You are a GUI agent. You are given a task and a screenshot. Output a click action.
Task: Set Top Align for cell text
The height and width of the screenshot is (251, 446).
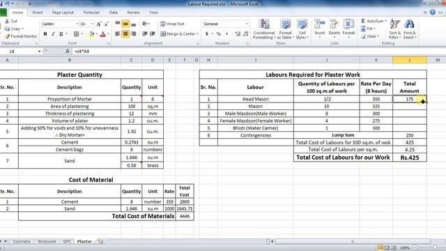(118, 24)
